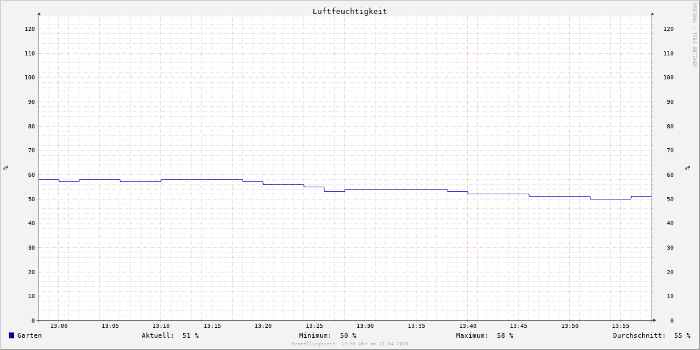
Task: Click the Luftfeuchtigkeit chart title
Action: click(350, 11)
